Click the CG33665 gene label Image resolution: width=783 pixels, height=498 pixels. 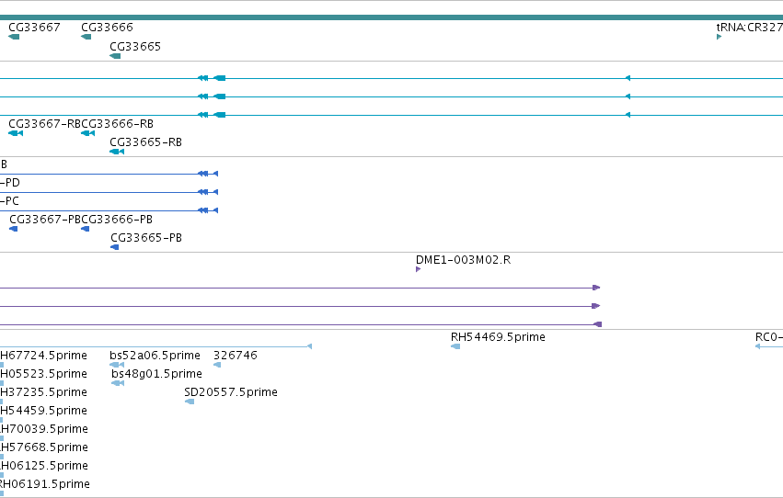[135, 46]
